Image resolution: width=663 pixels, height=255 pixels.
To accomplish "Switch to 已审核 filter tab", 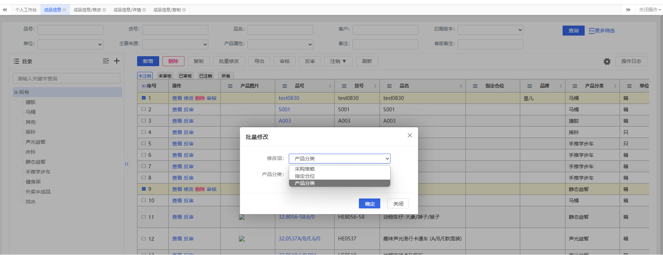I will tap(186, 76).
